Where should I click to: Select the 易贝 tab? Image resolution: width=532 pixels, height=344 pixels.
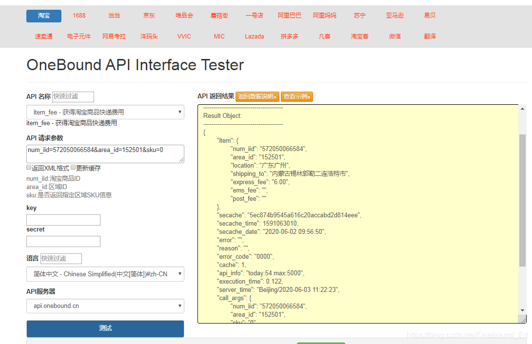(430, 16)
